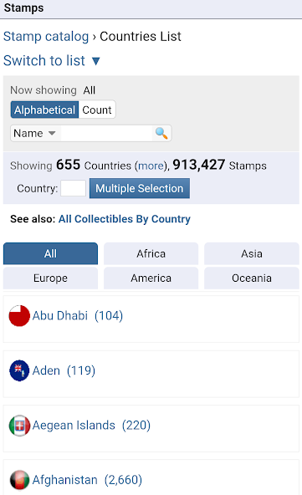The height and width of the screenshot is (495, 302).
Task: Open All Collectibles By Country link
Action: 125,219
